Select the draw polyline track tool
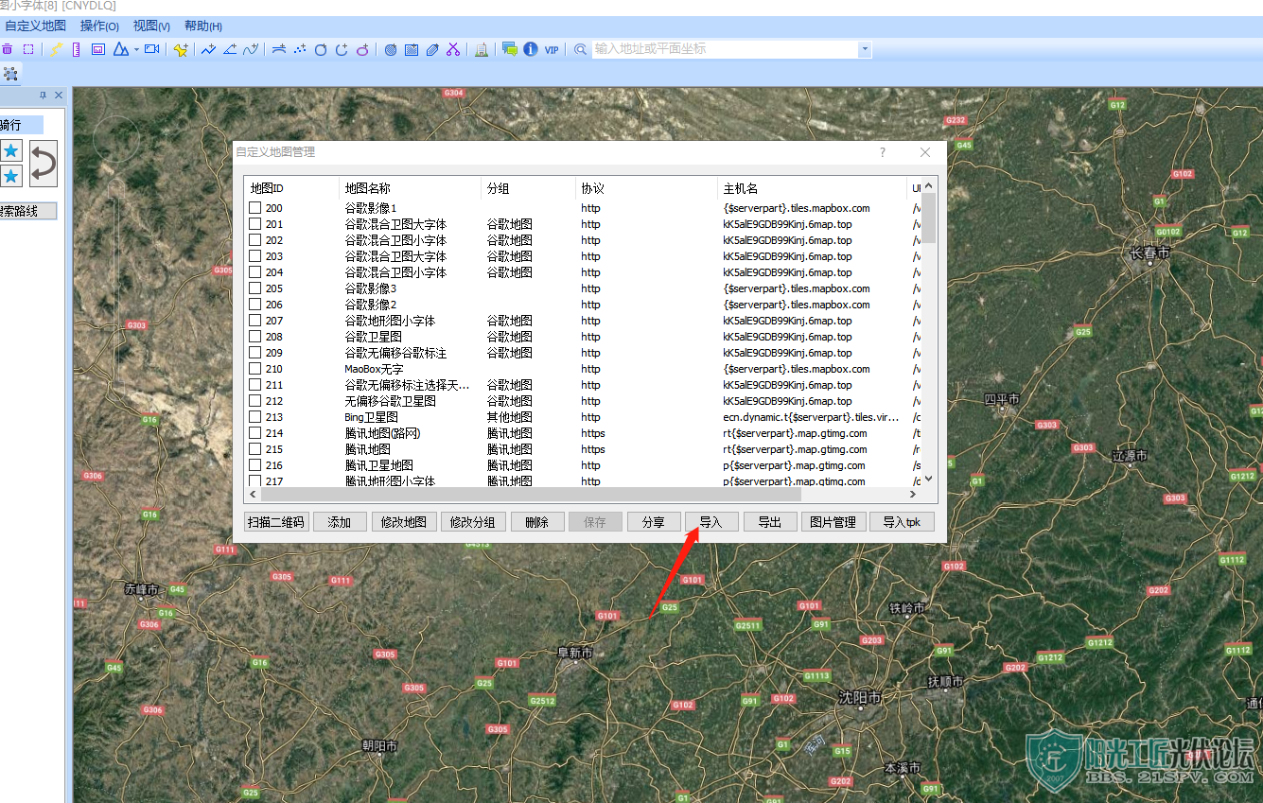The image size is (1263, 803). point(208,49)
